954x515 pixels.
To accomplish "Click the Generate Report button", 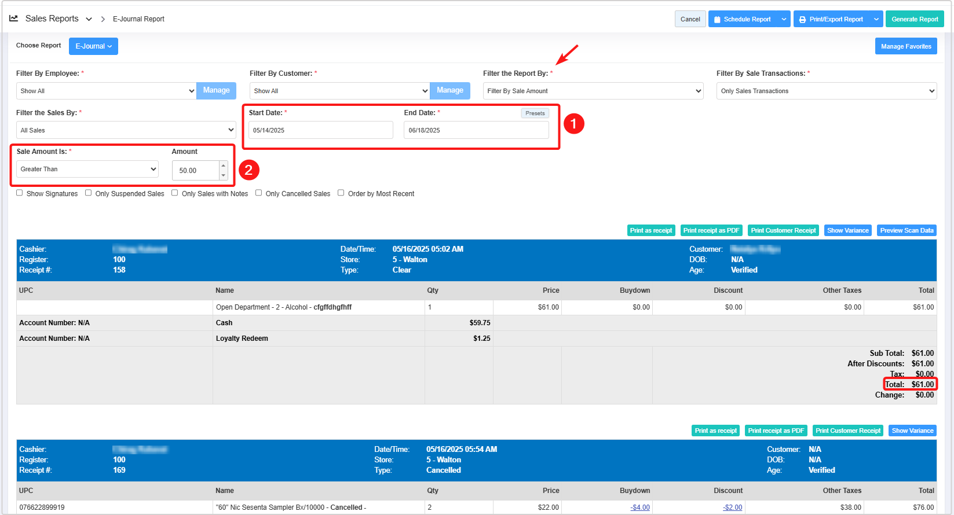I will [915, 19].
